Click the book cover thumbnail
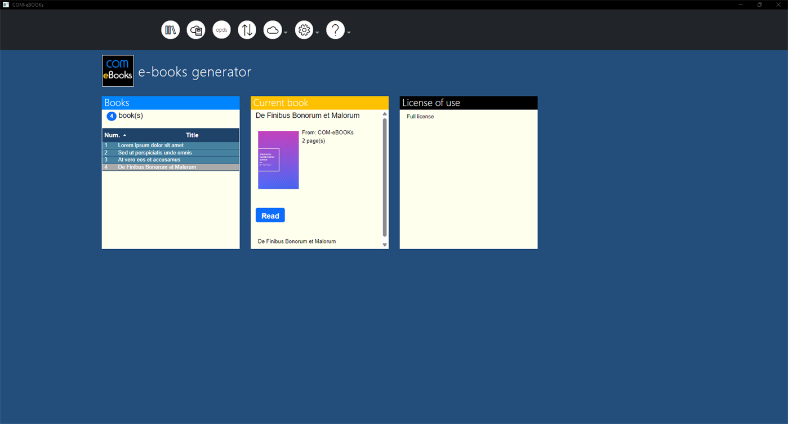This screenshot has width=788, height=424. (x=278, y=159)
